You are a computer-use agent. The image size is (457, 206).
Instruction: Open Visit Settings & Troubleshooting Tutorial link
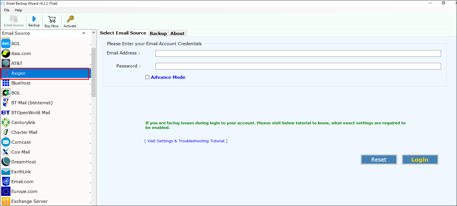coord(186,141)
